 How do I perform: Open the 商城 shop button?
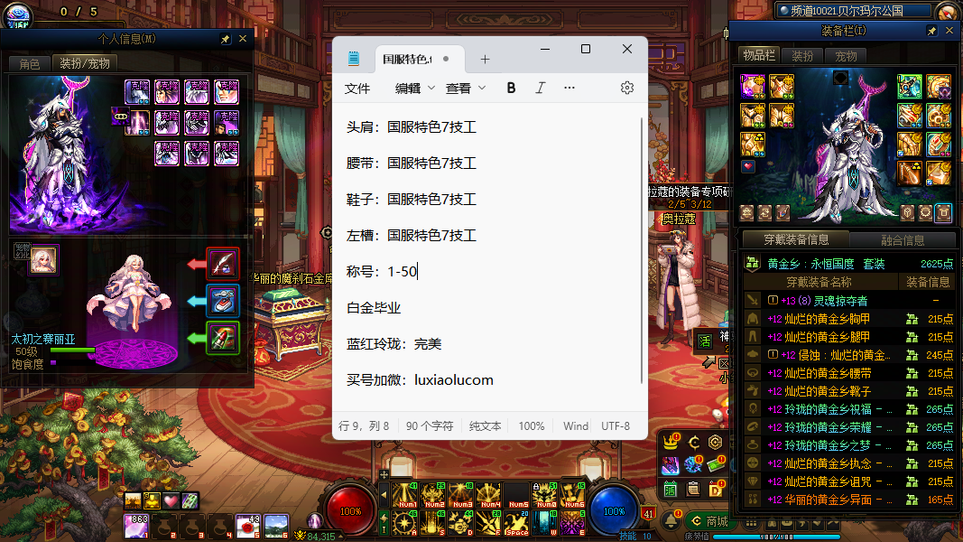coord(708,520)
